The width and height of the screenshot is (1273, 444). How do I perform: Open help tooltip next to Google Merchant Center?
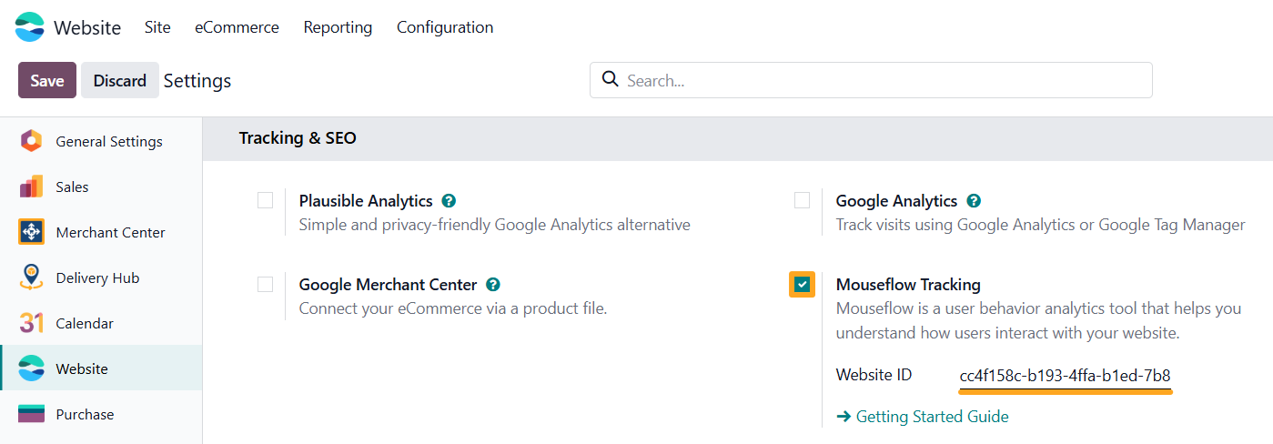[x=493, y=285]
